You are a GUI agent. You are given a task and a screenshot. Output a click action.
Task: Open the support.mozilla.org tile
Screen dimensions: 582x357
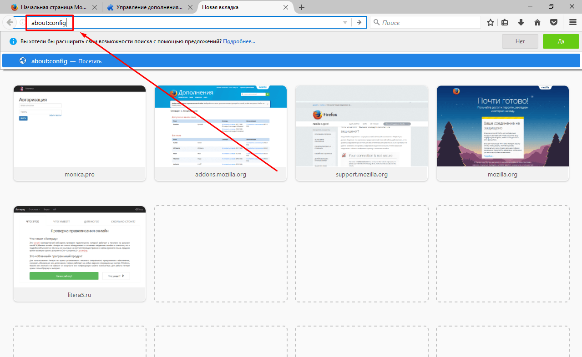[x=362, y=133]
